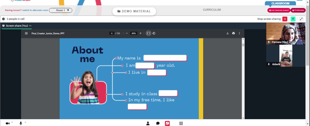Click the screen share tab icon
Image resolution: width=310 pixels, height=126 pixels.
coord(3,26)
